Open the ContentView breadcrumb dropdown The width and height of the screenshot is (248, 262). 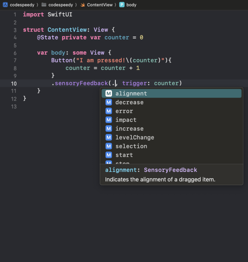coord(100,5)
